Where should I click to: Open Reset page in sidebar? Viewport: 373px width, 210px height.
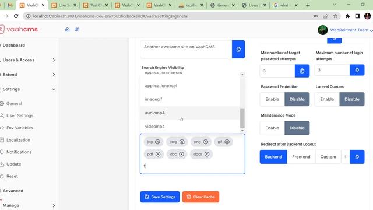coord(12,176)
